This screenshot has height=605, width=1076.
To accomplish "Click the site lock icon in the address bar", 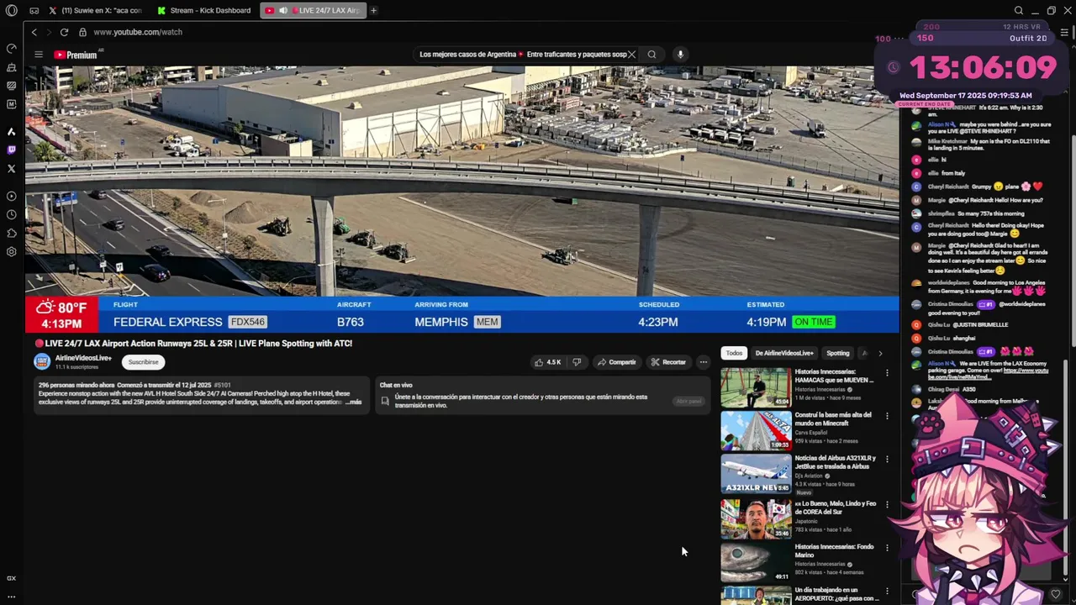I will pos(82,32).
